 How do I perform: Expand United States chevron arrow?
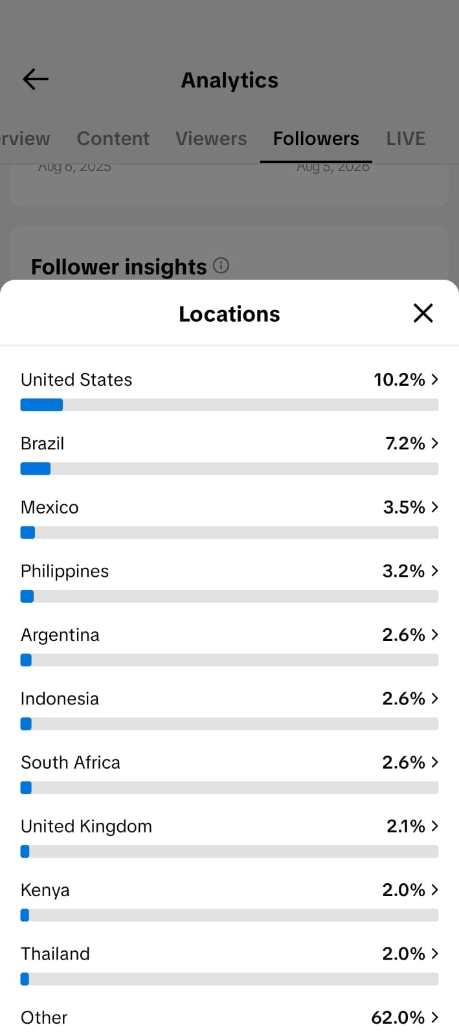pos(435,379)
